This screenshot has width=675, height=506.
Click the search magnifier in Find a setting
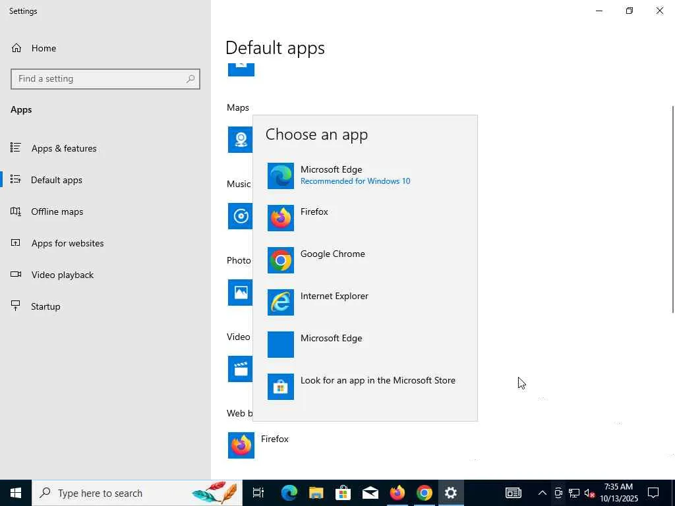click(191, 79)
